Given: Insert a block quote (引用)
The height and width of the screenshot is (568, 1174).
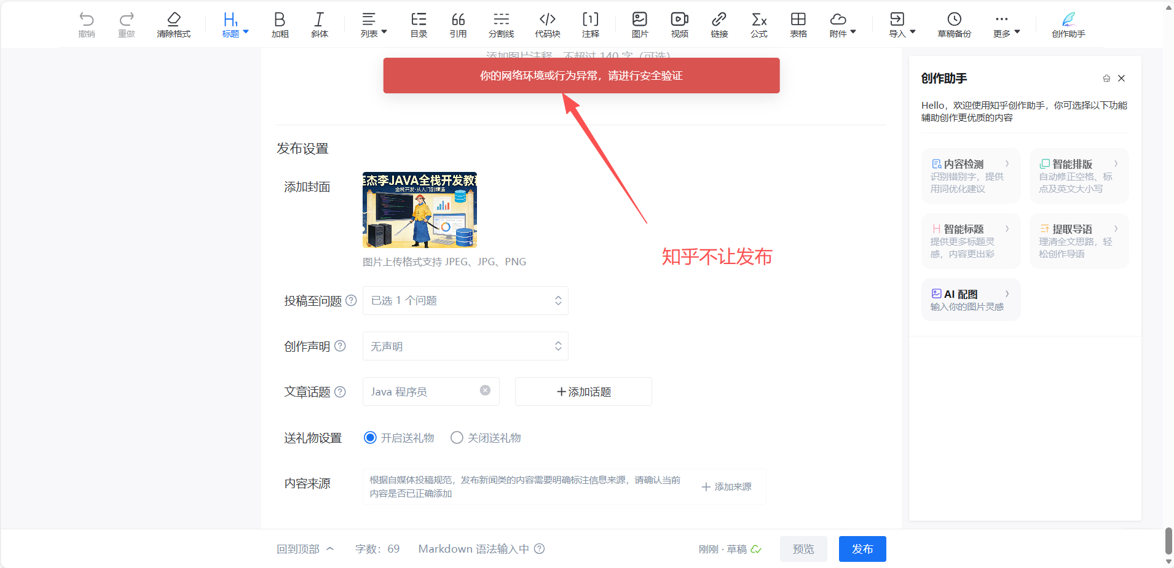Looking at the screenshot, I should (x=458, y=25).
